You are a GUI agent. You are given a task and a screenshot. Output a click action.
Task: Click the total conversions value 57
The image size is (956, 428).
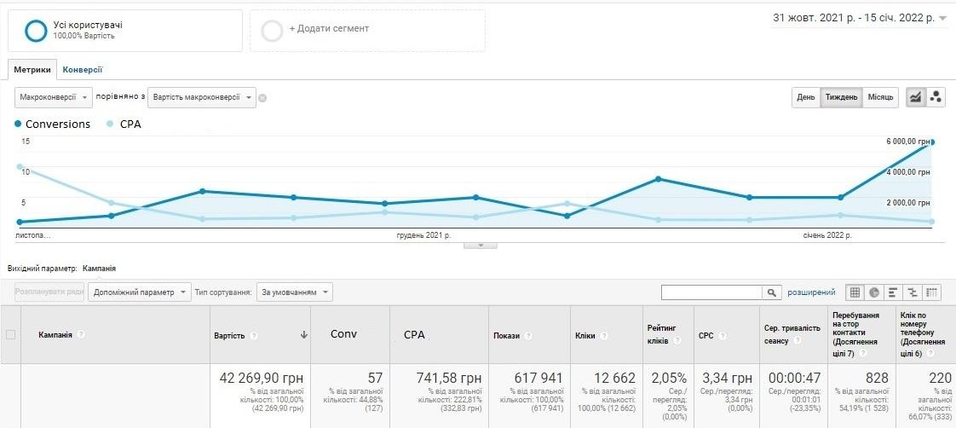(376, 379)
